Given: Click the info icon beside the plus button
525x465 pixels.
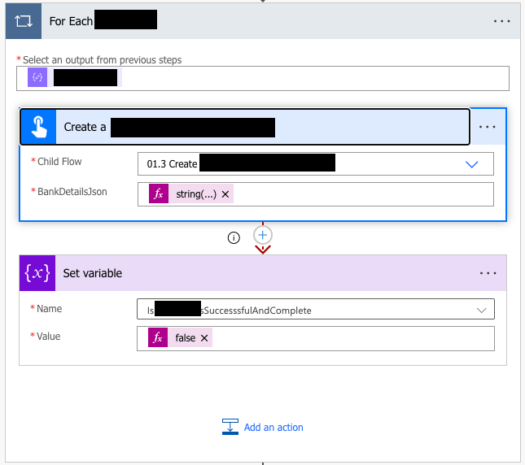Looking at the screenshot, I should click(x=234, y=237).
